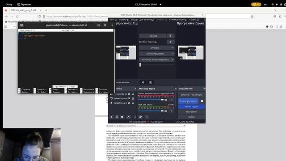Hide the video capture device source
Screen dimensions: 286x161
click(x=129, y=94)
